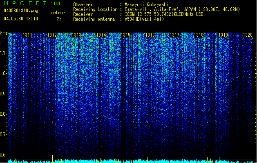Click the red meteor echo near 1316
This screenshot has height=163, width=257.
(147, 122)
